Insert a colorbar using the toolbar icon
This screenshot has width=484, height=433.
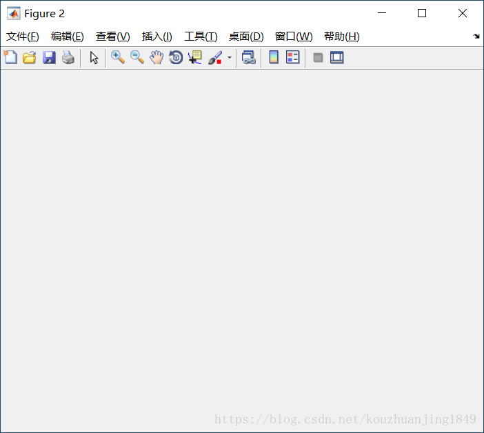[274, 57]
